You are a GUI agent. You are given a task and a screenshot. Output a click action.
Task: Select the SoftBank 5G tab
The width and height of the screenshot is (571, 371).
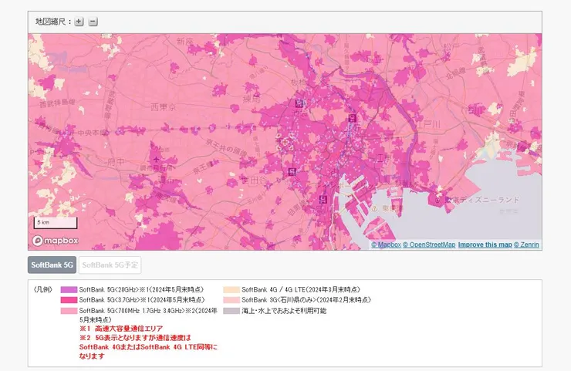pyautogui.click(x=52, y=265)
